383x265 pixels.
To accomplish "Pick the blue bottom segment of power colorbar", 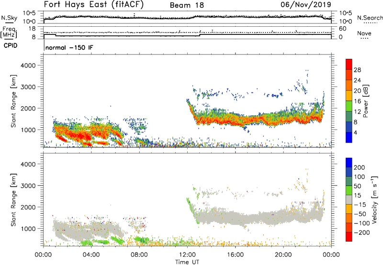I will point(349,137).
